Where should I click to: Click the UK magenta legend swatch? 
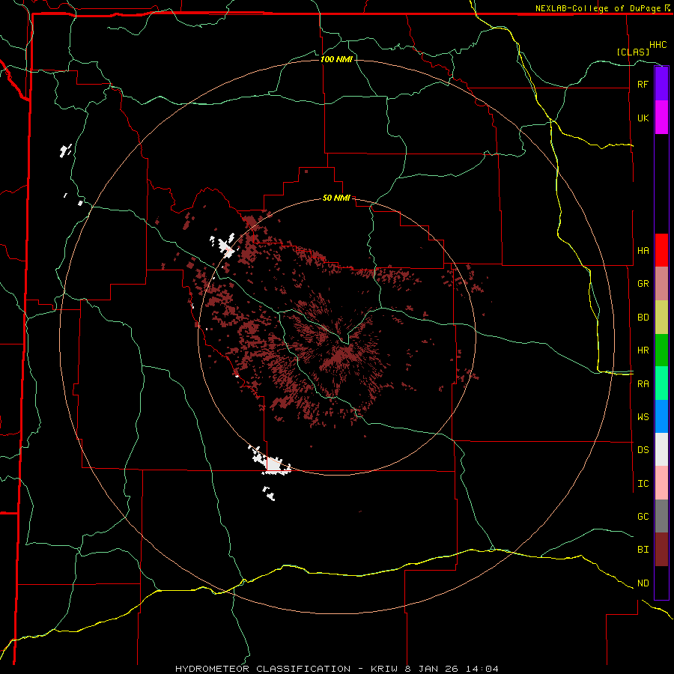[x=661, y=118]
